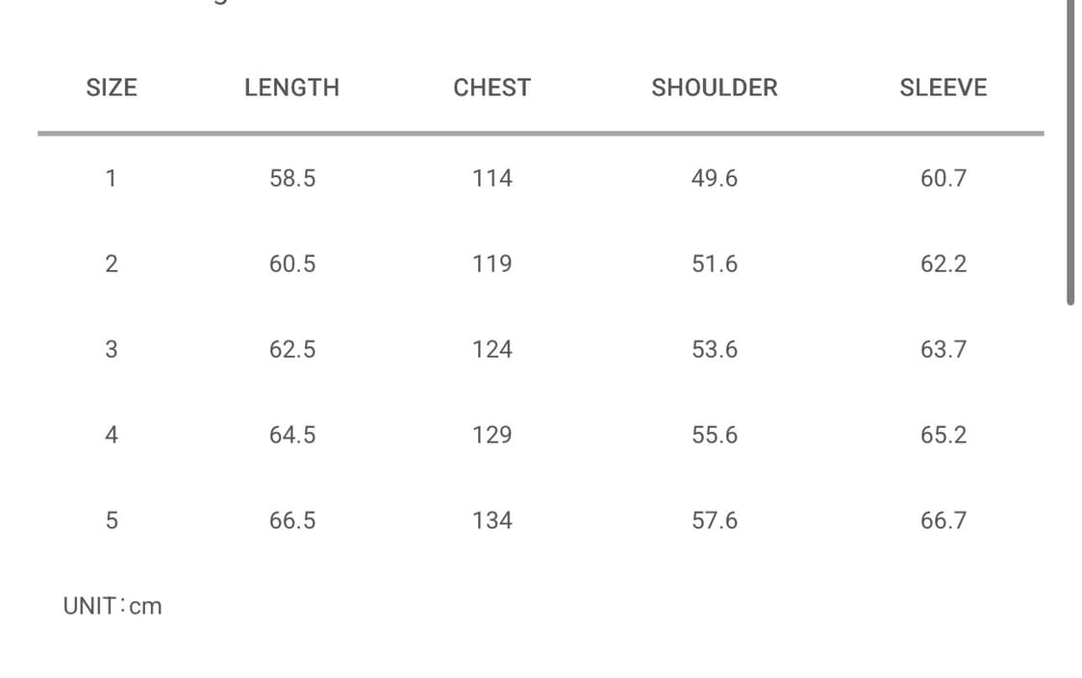Click the UNIT cm note
The image size is (1082, 678).
[x=113, y=606]
